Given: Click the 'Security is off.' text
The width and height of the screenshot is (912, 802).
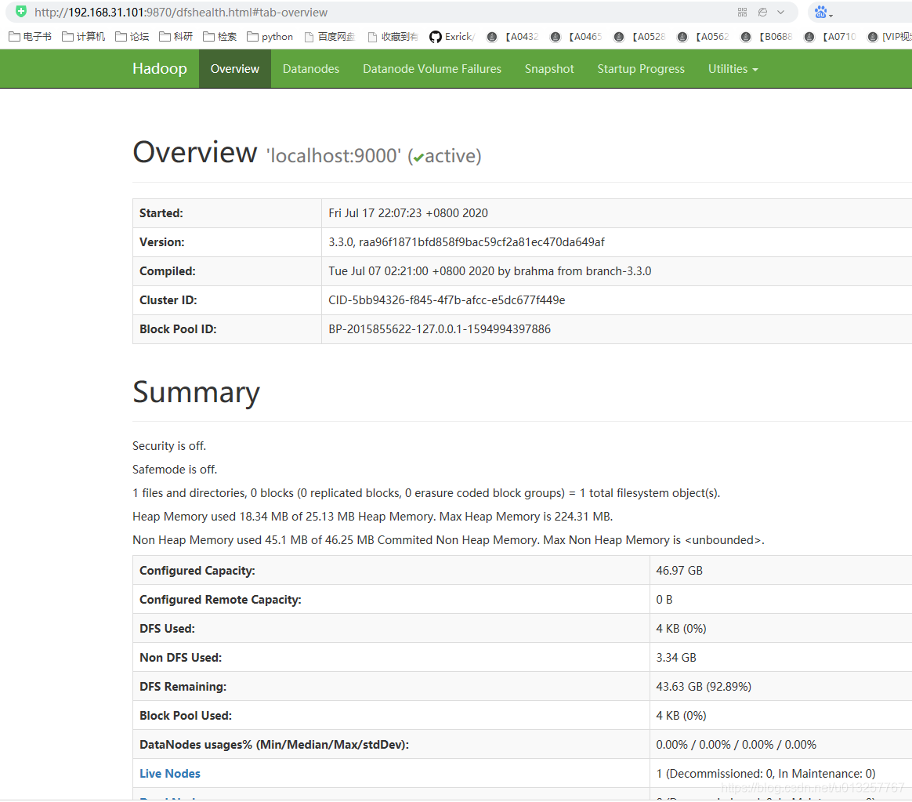Looking at the screenshot, I should [x=169, y=446].
